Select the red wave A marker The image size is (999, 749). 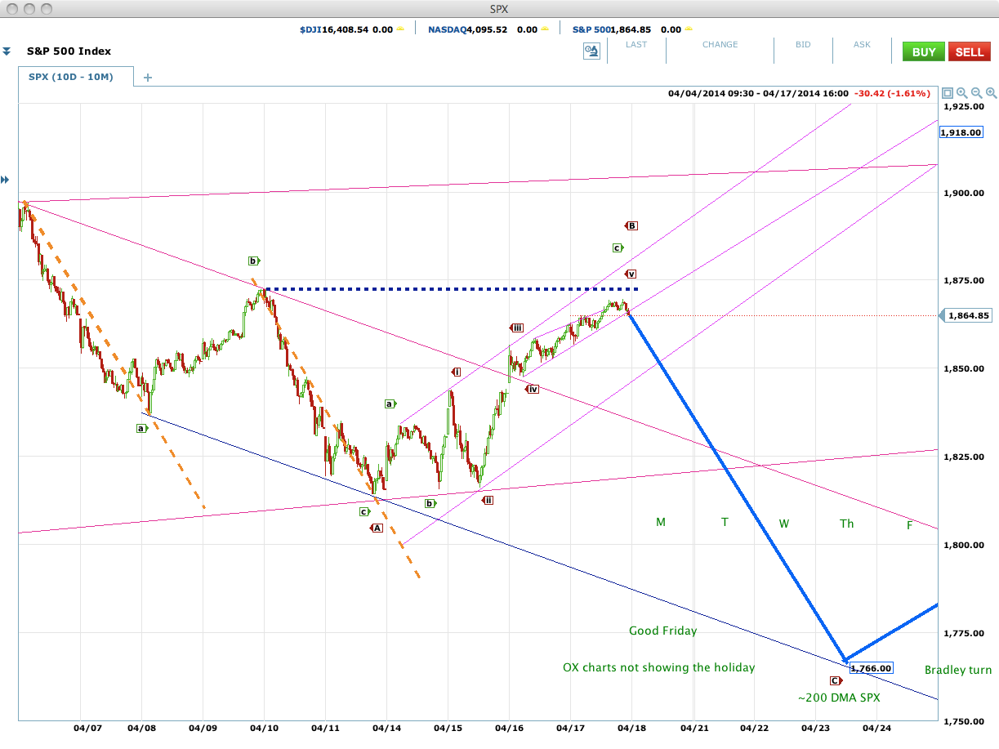pos(377,528)
